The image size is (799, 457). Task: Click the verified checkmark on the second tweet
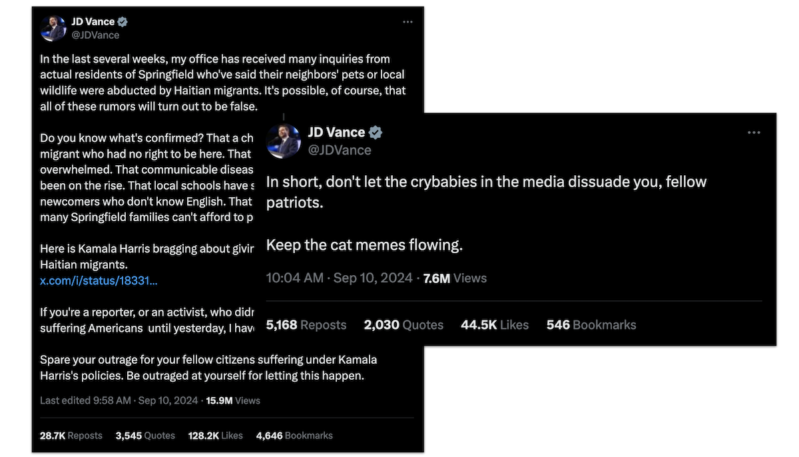coord(376,132)
